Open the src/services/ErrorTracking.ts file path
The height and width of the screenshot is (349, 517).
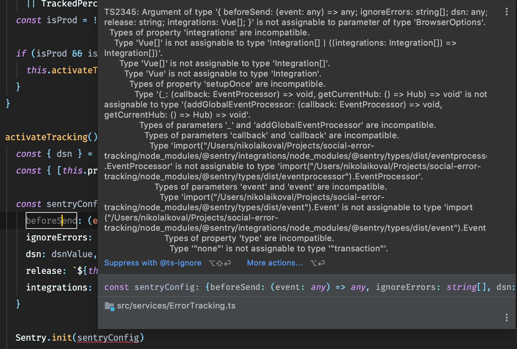[176, 306]
